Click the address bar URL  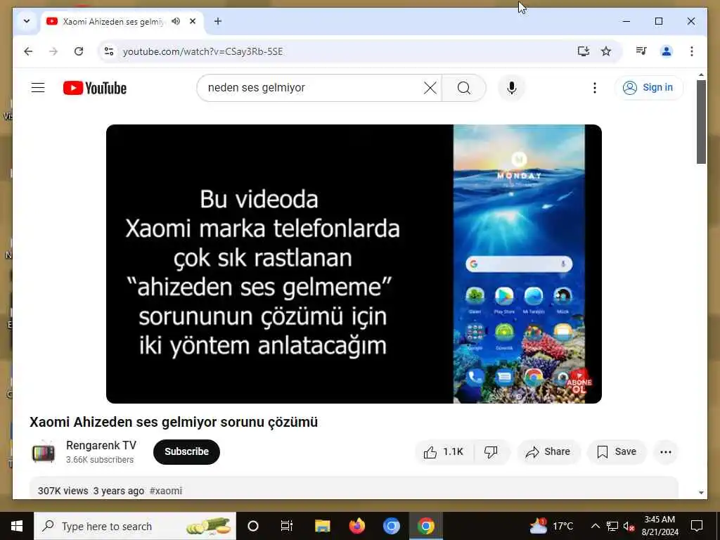tap(202, 51)
